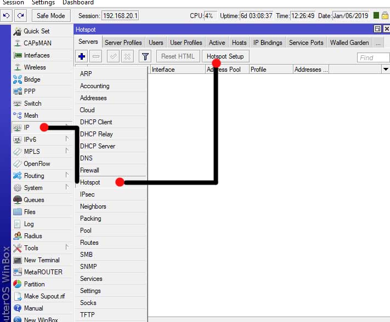
Task: Open column selector dropdown arrow
Action: 386,69
